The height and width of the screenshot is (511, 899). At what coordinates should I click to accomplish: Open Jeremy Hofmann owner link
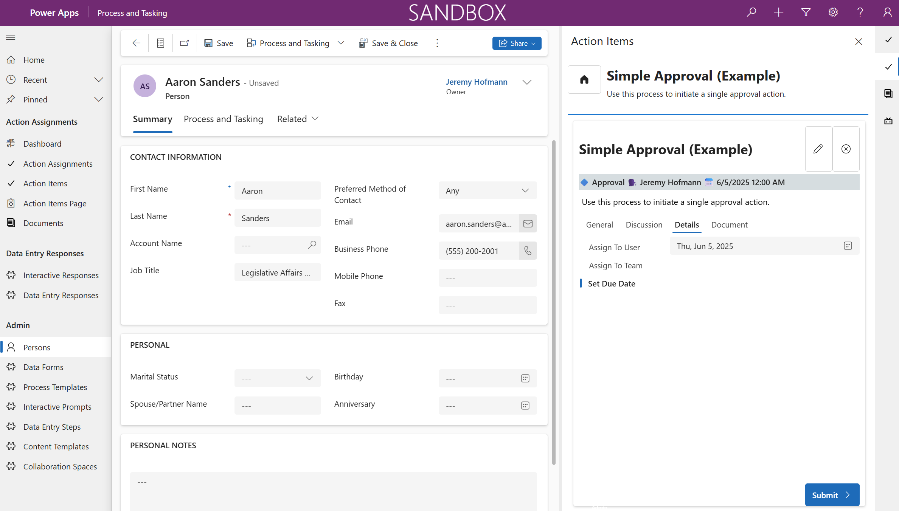(x=477, y=82)
